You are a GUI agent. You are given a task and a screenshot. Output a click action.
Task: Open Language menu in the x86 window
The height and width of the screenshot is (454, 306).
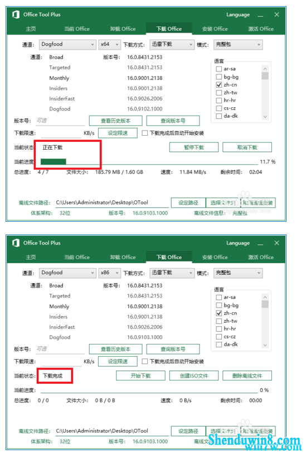238,243
